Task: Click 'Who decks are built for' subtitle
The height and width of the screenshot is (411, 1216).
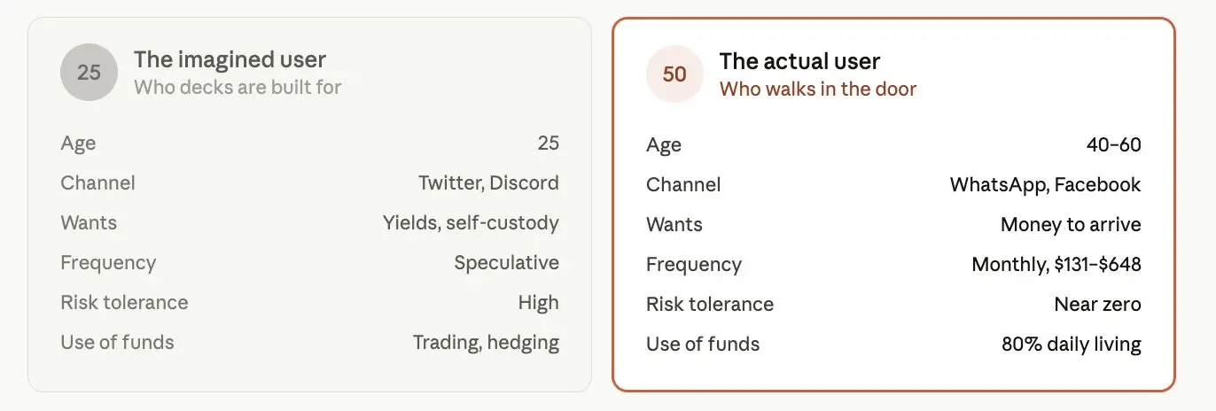Action: 238,87
